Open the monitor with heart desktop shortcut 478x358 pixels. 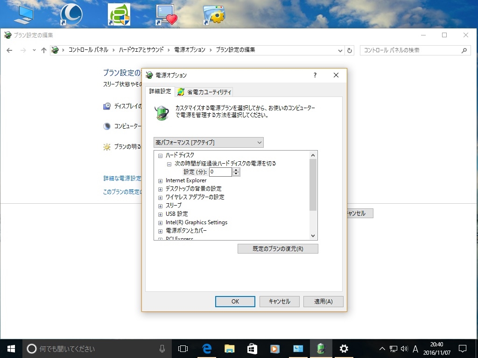click(x=167, y=14)
